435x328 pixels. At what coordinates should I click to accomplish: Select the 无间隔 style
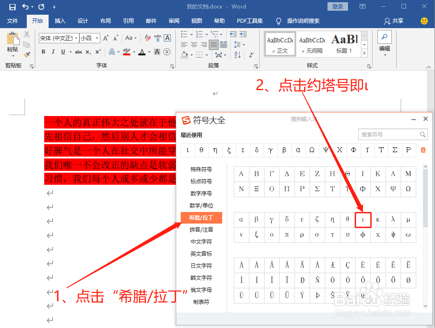[x=312, y=44]
